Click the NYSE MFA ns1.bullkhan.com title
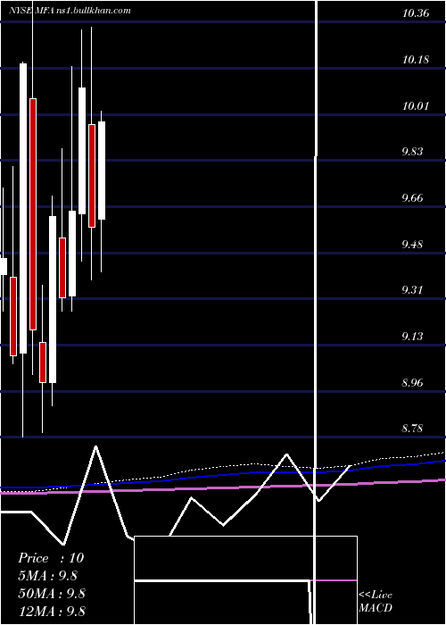446x625 pixels. point(70,11)
